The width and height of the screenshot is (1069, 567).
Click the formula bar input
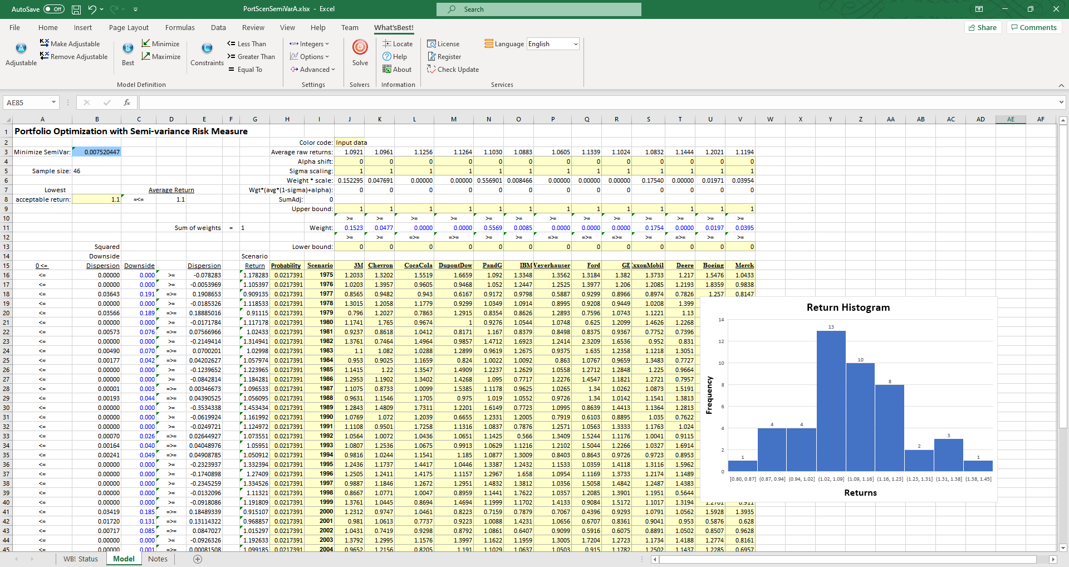[597, 102]
